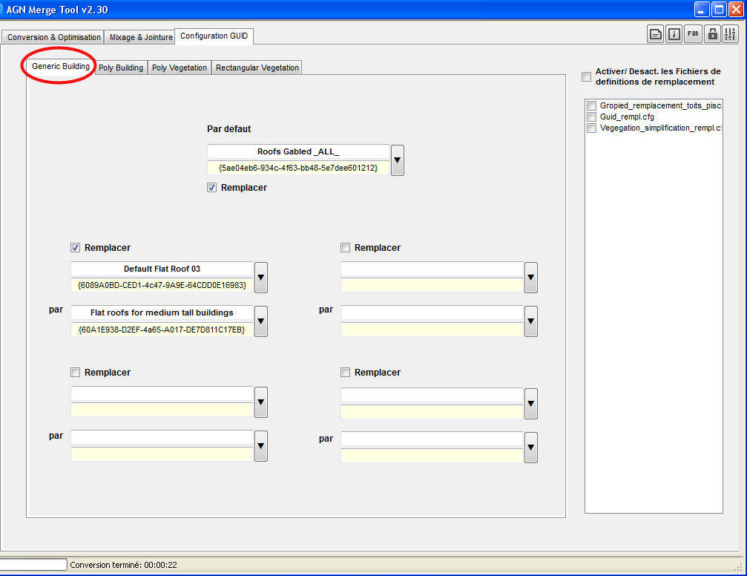
Task: Switch to the Poly Vegetation tab
Action: [180, 68]
